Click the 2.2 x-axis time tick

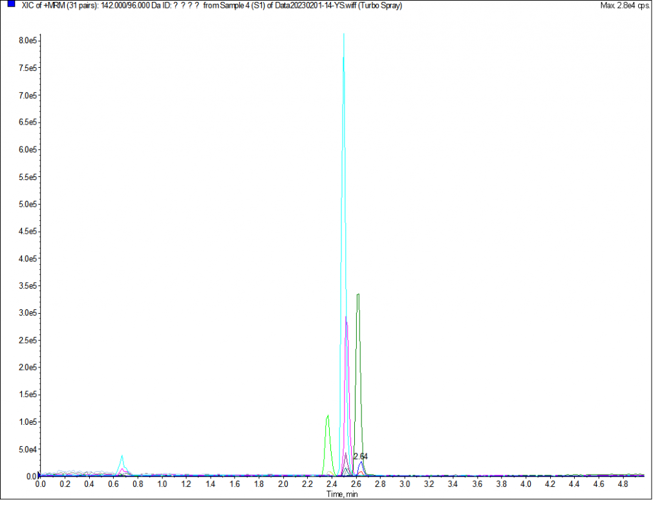(x=308, y=484)
